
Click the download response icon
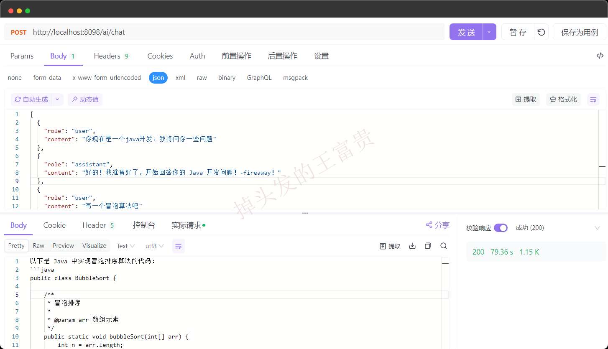[412, 246]
